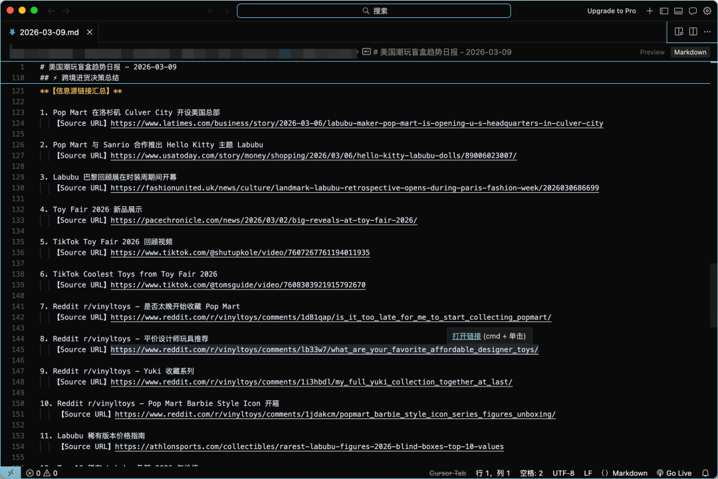718x479 pixels.
Task: Toggle the bottom panel layout icon
Action: pyautogui.click(x=679, y=11)
